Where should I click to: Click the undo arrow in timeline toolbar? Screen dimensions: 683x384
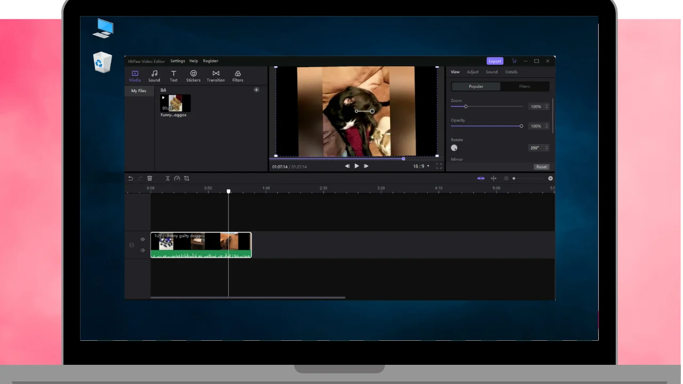130,178
